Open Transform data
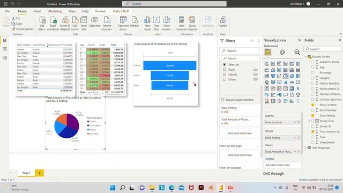This screenshot has width=343, height=193. (123, 24)
